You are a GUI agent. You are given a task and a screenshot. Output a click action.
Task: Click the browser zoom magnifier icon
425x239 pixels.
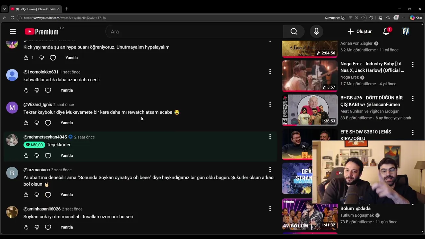[x=357, y=18]
